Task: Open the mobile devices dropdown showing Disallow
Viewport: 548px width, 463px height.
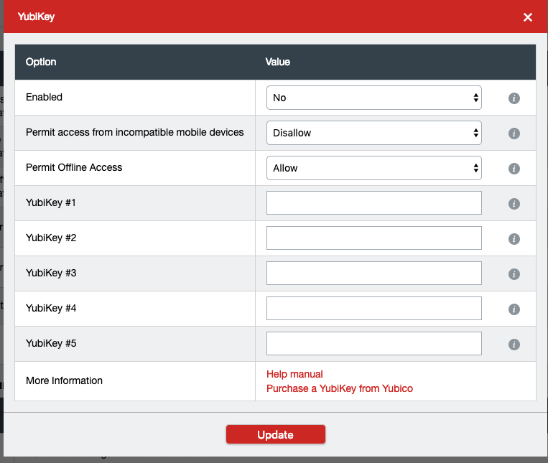Action: pos(374,133)
